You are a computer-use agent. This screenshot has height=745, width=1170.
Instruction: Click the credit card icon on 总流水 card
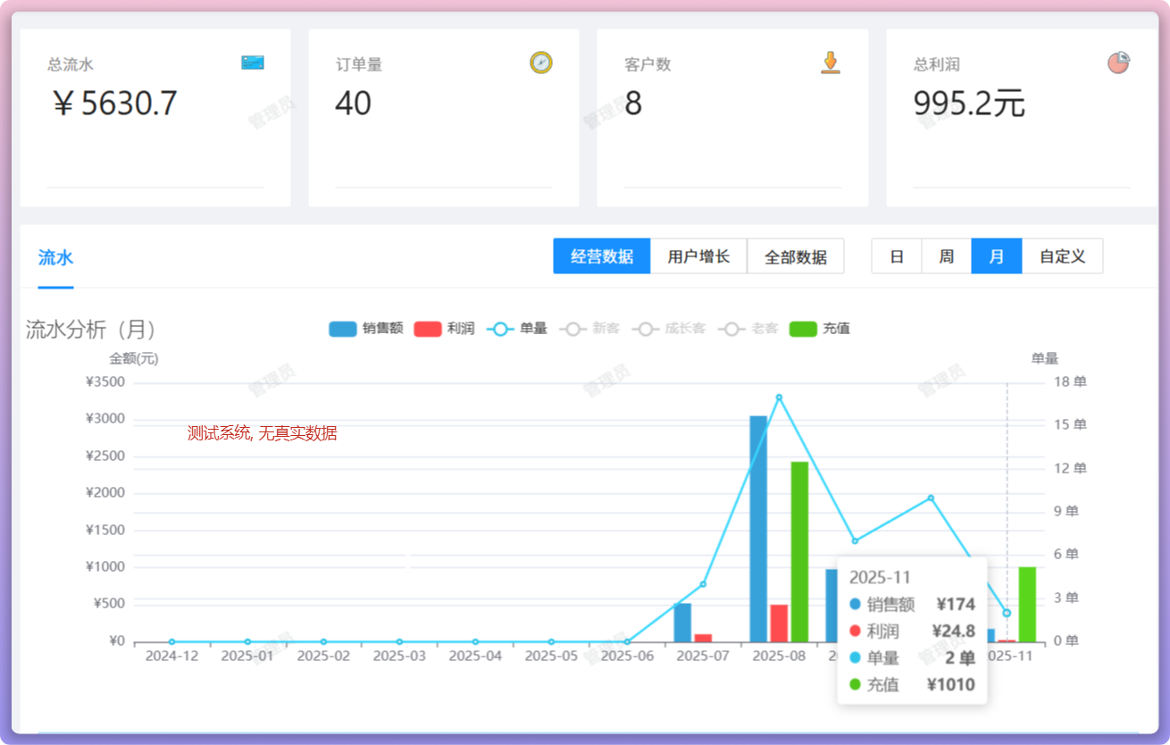253,63
